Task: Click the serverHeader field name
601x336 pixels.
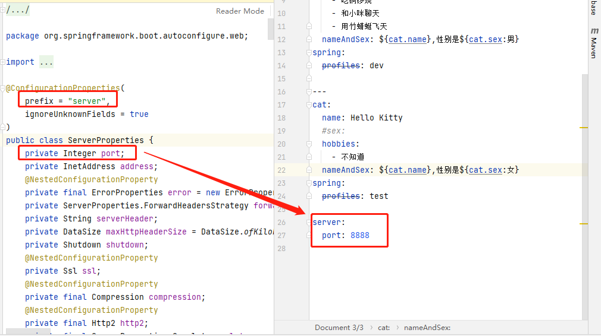Action: (x=124, y=218)
